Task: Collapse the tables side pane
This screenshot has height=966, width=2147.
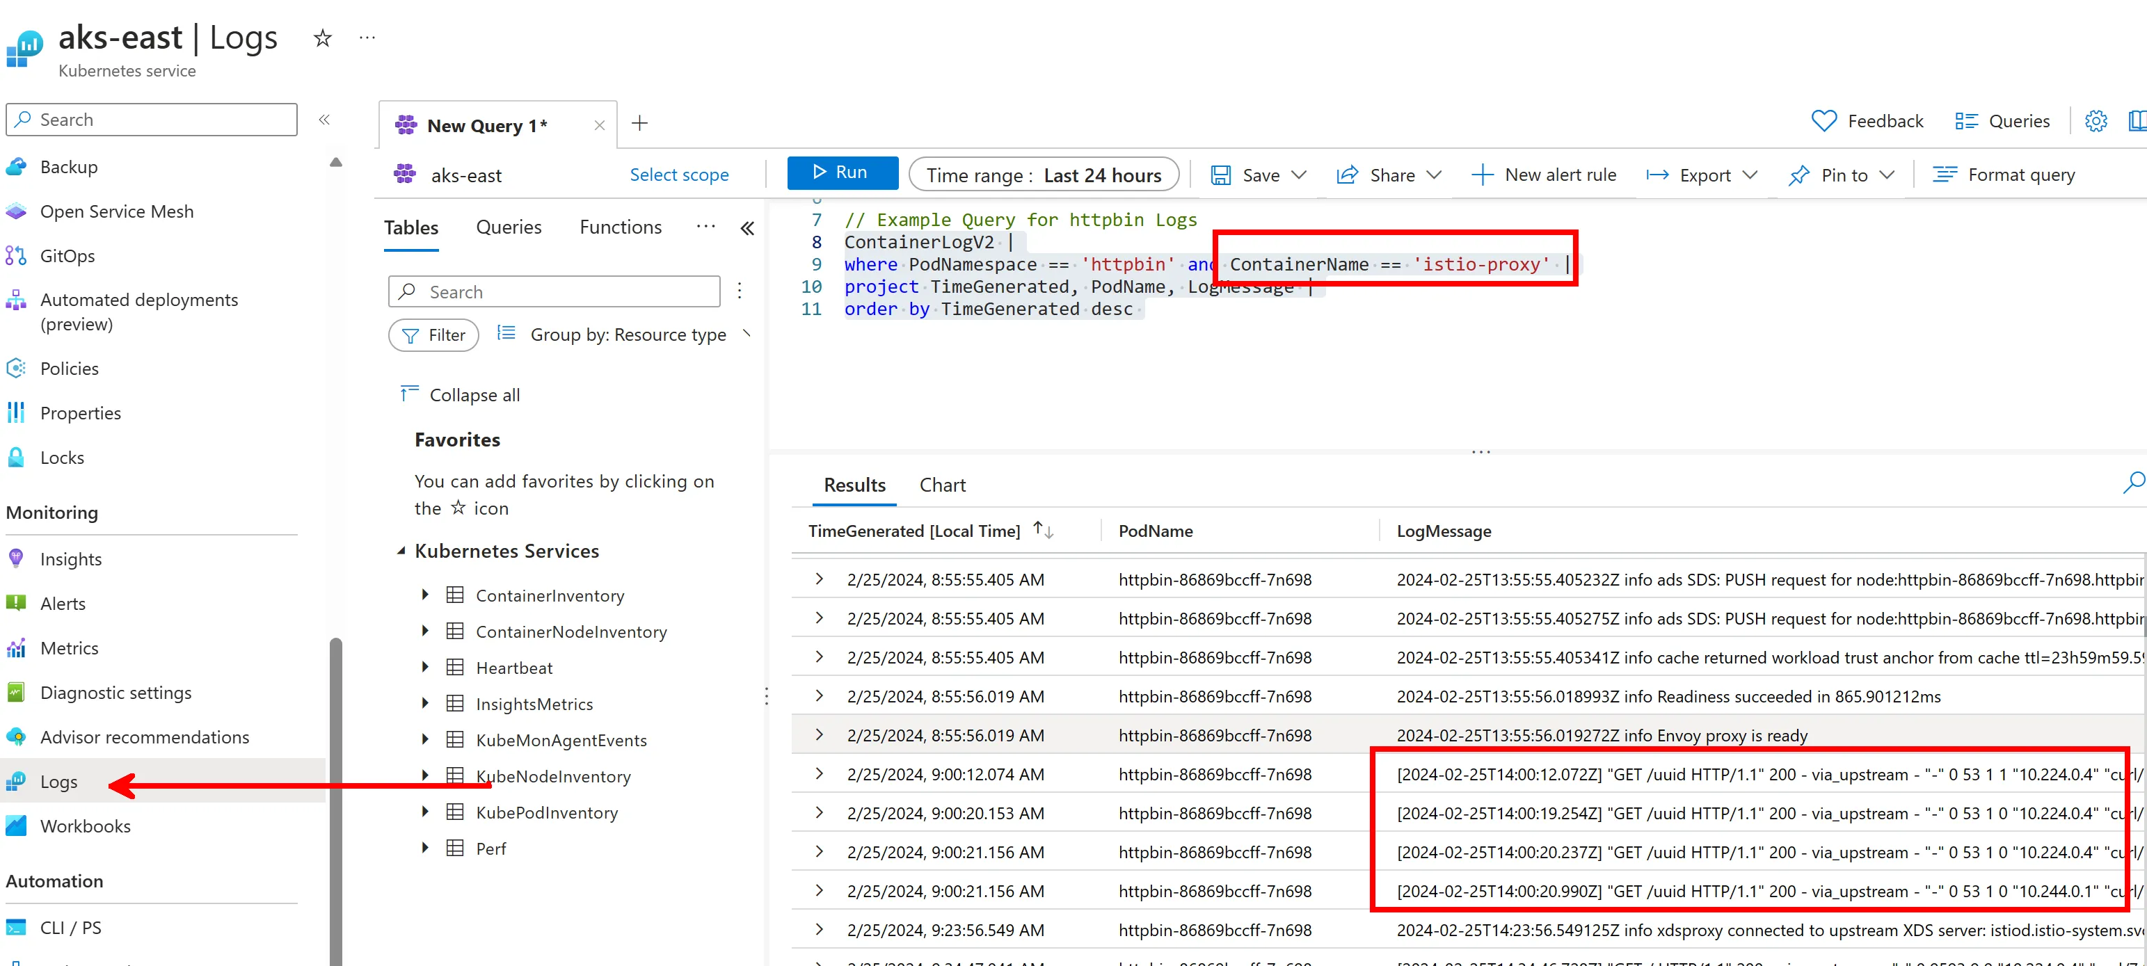Action: coord(748,228)
